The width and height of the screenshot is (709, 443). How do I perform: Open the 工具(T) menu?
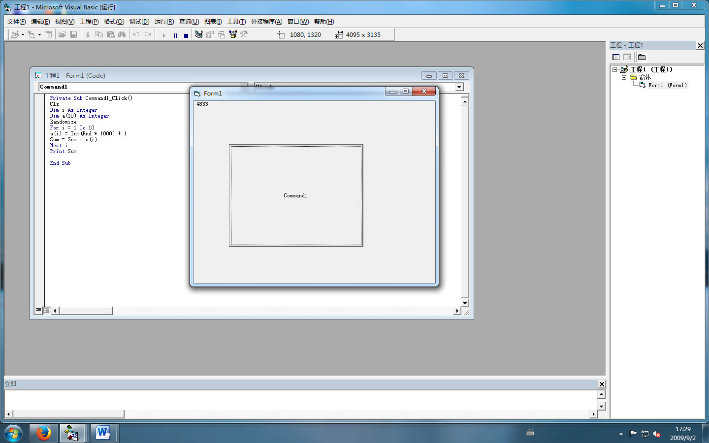pyautogui.click(x=236, y=22)
